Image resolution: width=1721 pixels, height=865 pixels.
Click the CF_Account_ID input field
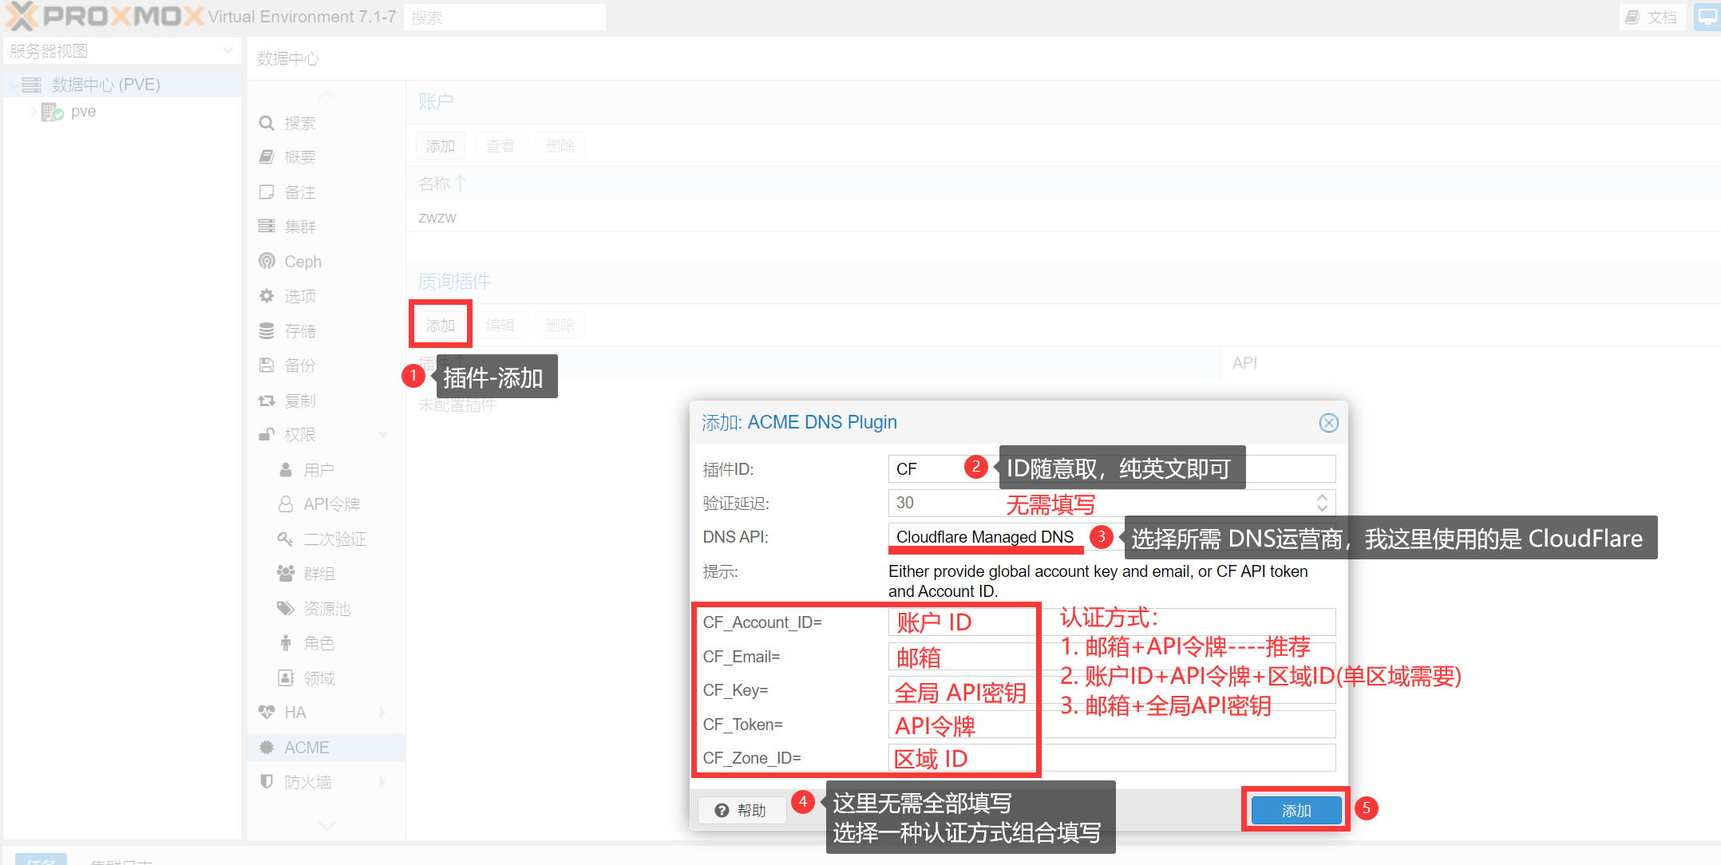[x=1111, y=622]
